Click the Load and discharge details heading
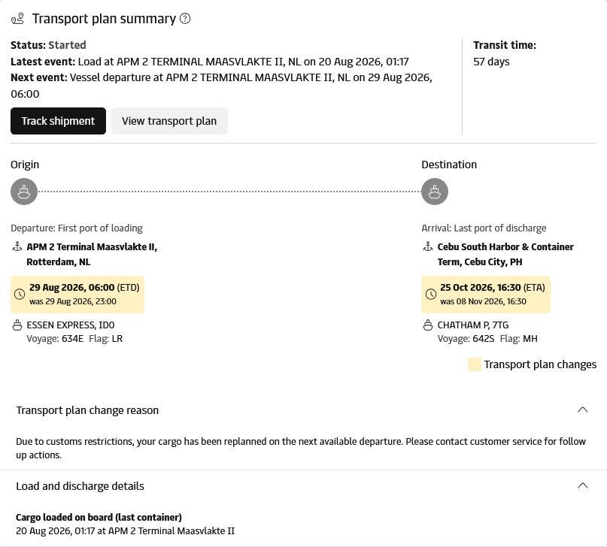 click(80, 486)
